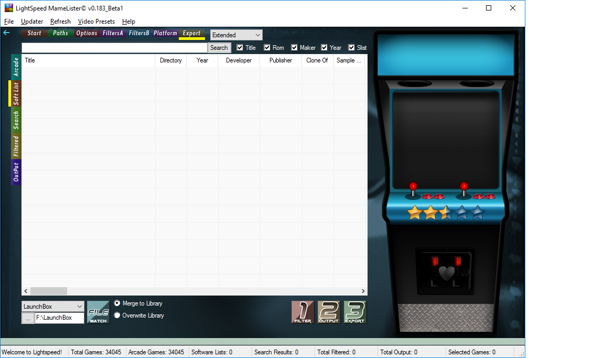Click the Search button
604x358 pixels.
219,47
